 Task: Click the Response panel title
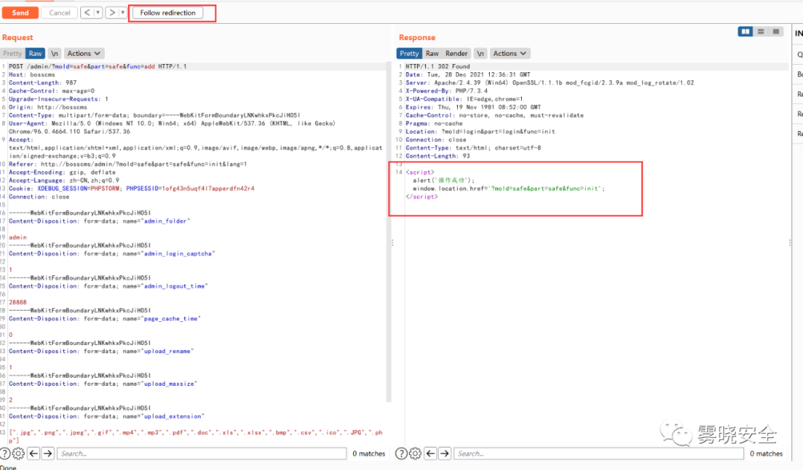coord(417,37)
